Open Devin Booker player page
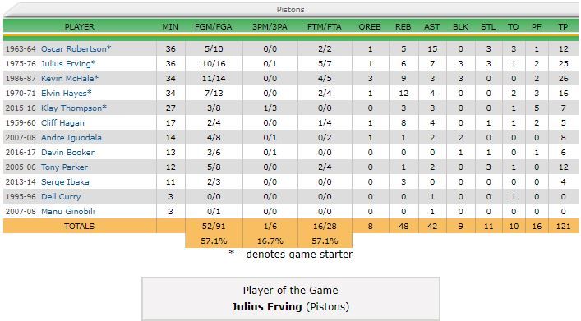The width and height of the screenshot is (581, 321). 67,153
